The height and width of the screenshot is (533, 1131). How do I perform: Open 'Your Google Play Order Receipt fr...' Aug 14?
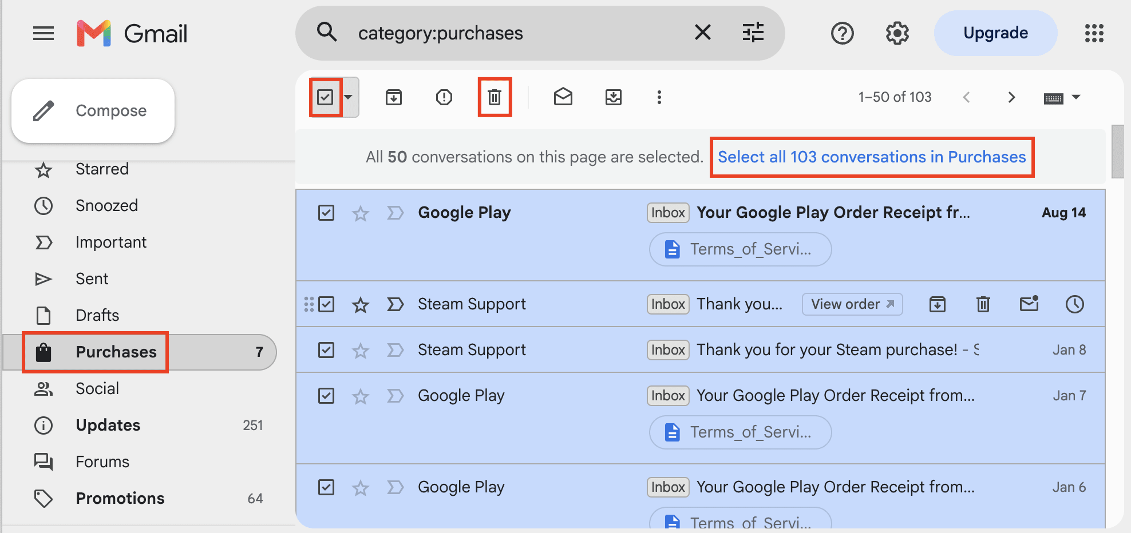[x=833, y=213]
